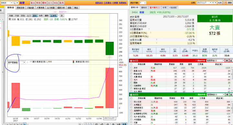Image resolution: width=233 pixels, height=125 pixels.
Task: Go to next date with right arrow
Action: (x=215, y=3)
